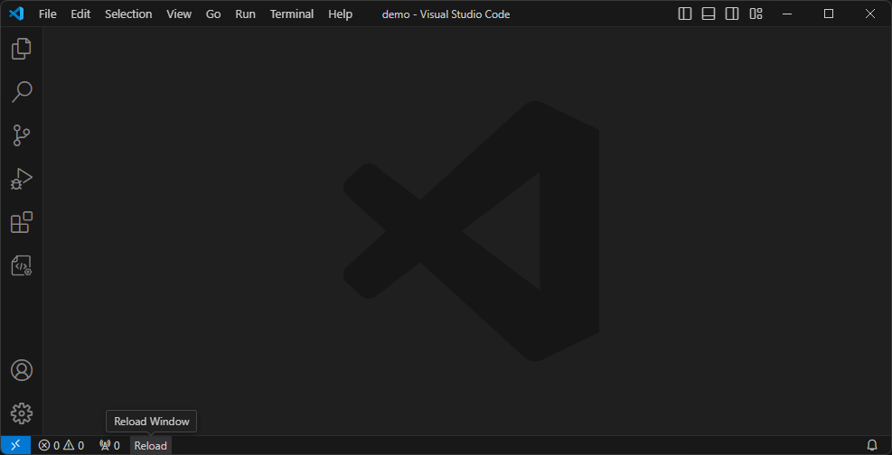
Task: Open the Run and Debug view
Action: pos(22,179)
